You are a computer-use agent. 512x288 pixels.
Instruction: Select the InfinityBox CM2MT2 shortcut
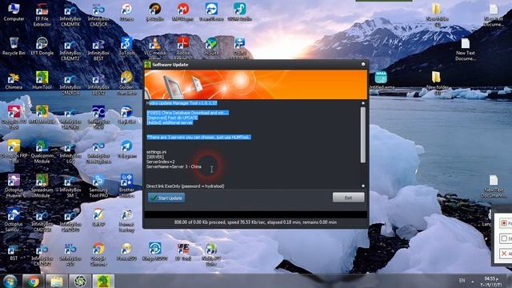(70, 50)
